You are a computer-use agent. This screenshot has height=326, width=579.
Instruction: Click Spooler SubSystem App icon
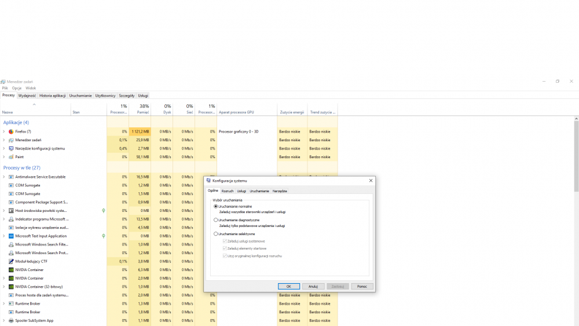tap(11, 320)
